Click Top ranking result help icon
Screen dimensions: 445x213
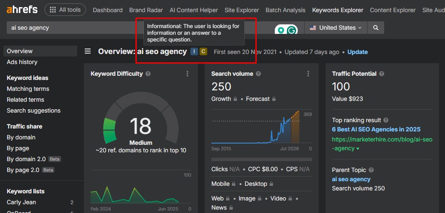(386, 120)
